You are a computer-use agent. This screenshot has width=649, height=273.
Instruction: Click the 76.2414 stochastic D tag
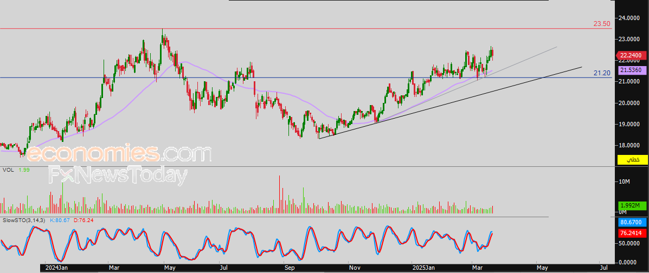[632, 233]
